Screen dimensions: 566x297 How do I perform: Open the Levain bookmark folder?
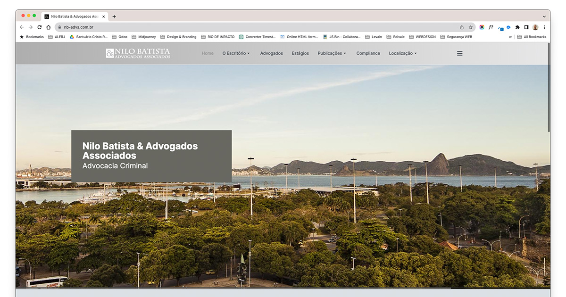[x=374, y=37]
